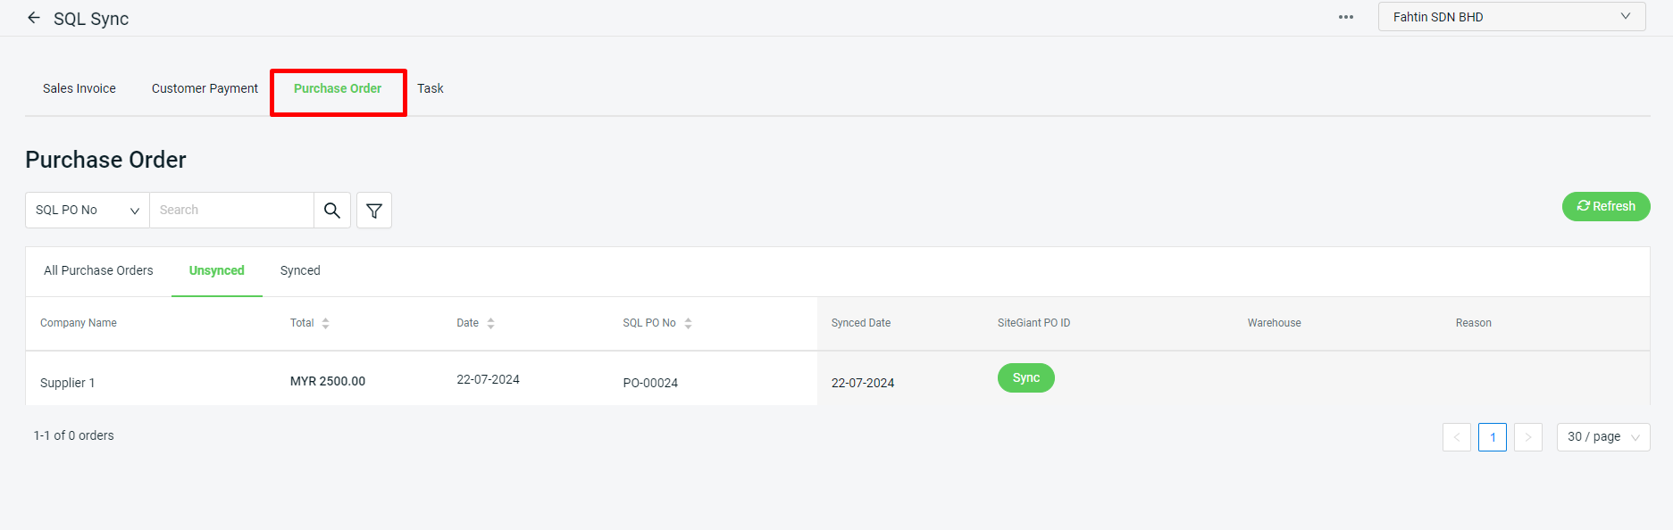Viewport: 1673px width, 530px height.
Task: Sort by the Total column arrows
Action: tap(326, 322)
